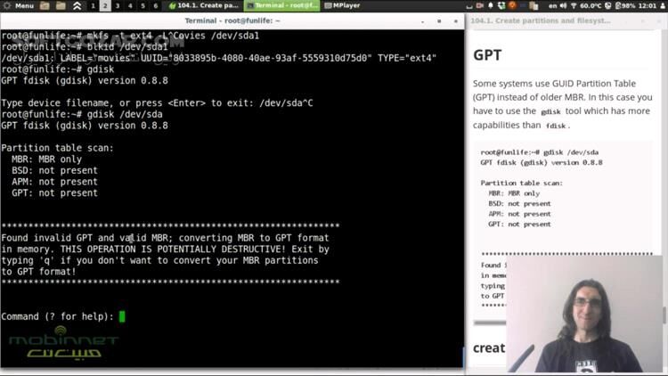Switch to workspace 3
The width and height of the screenshot is (668, 376).
click(x=118, y=5)
